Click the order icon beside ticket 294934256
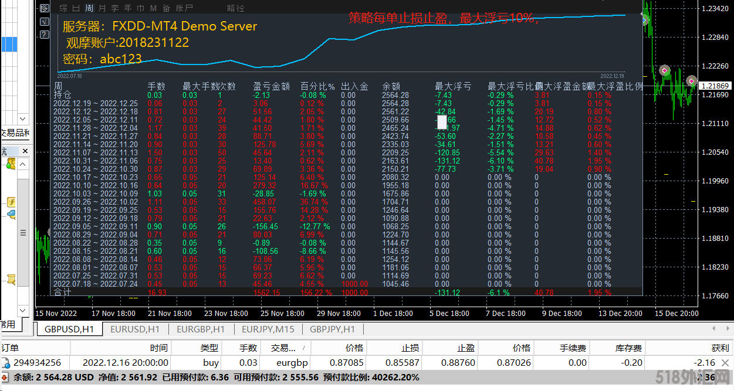The width and height of the screenshot is (734, 391). [6, 363]
